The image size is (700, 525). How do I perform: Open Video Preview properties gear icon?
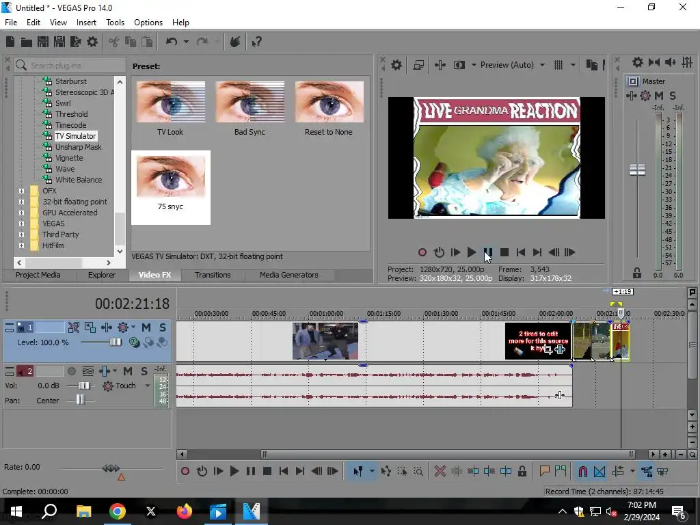[396, 65]
